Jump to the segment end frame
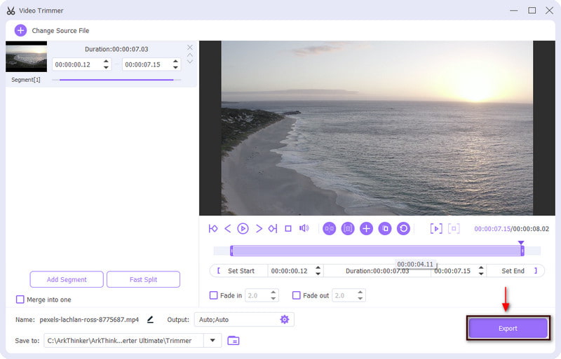Image resolution: width=561 pixels, height=359 pixels. click(x=273, y=229)
